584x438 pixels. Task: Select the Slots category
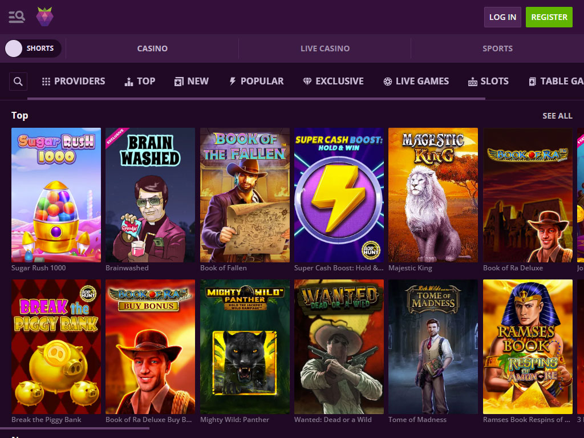(x=488, y=81)
